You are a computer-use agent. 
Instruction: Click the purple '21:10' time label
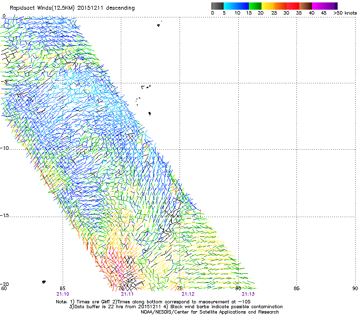[x=63, y=294]
